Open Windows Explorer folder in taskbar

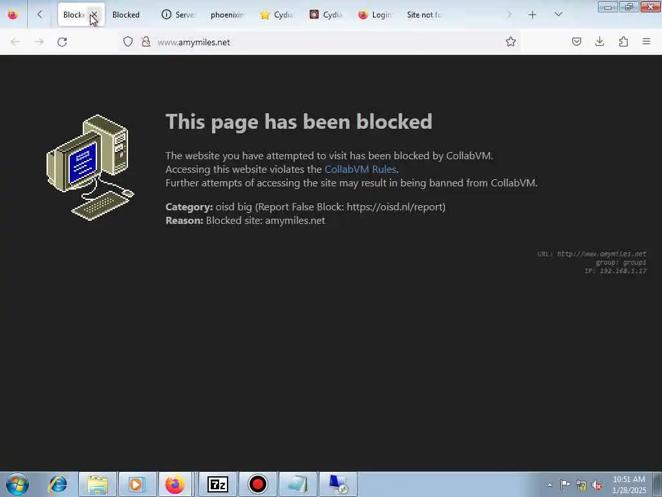click(98, 484)
